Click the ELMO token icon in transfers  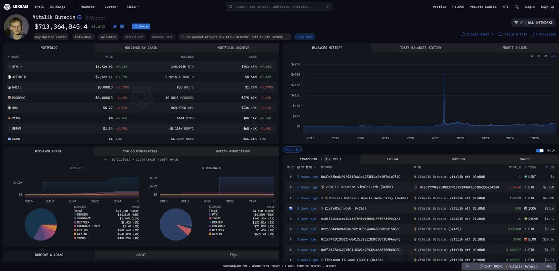[526, 239]
